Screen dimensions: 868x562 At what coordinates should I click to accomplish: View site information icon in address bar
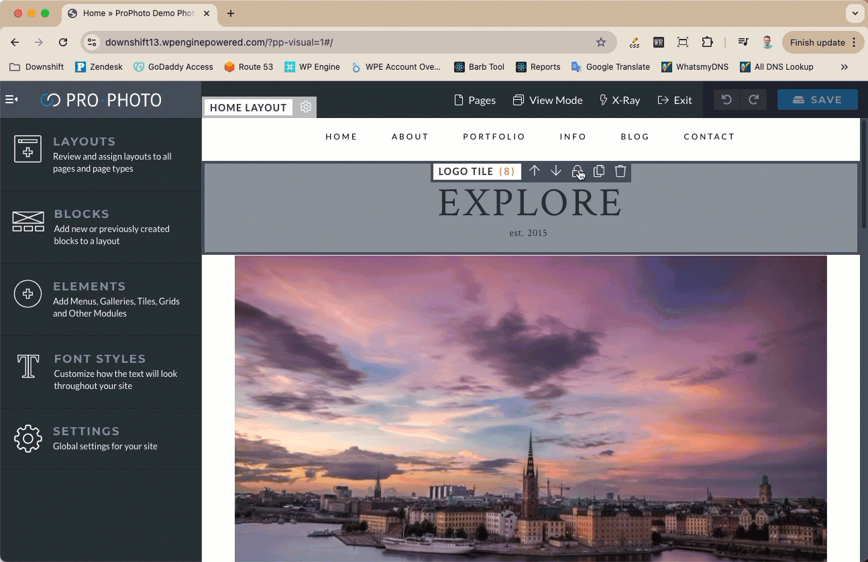(92, 42)
